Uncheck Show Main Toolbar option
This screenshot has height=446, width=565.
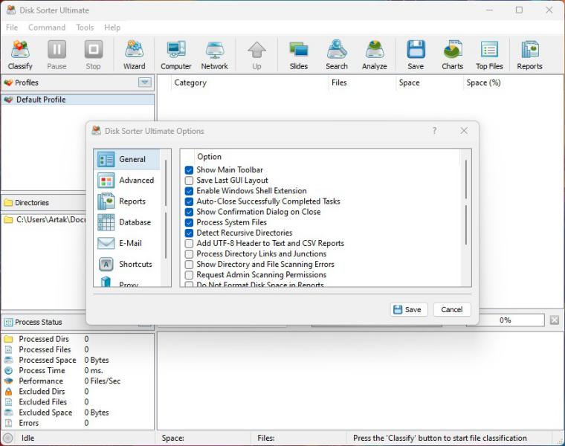click(x=189, y=170)
